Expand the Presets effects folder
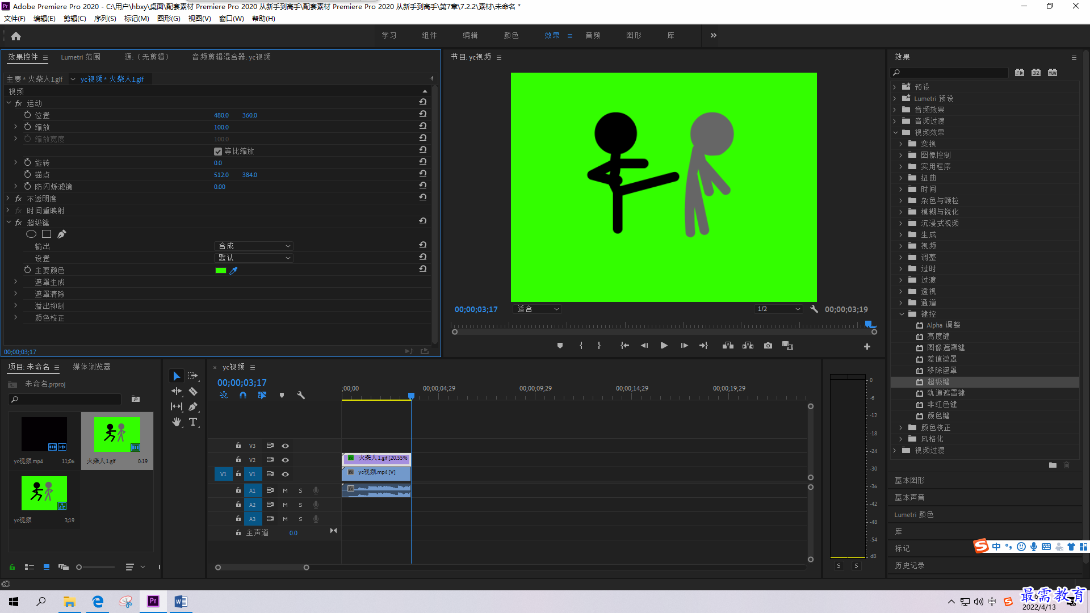1090x613 pixels. 895,87
